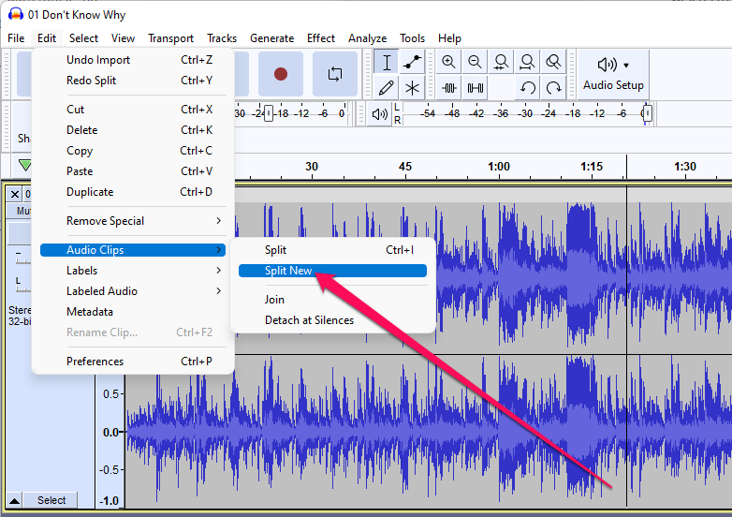
Task: Click Fit Project to Width zoom icon
Action: (527, 62)
